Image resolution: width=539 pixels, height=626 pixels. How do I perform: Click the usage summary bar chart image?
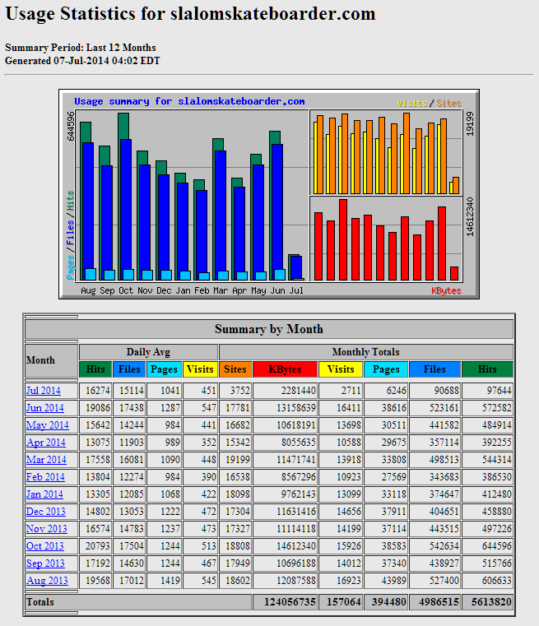pos(269,194)
